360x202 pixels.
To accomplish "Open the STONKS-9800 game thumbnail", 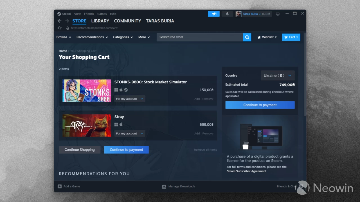I will [x=87, y=91].
